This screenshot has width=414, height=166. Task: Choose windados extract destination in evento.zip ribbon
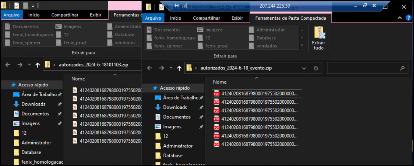point(263,46)
